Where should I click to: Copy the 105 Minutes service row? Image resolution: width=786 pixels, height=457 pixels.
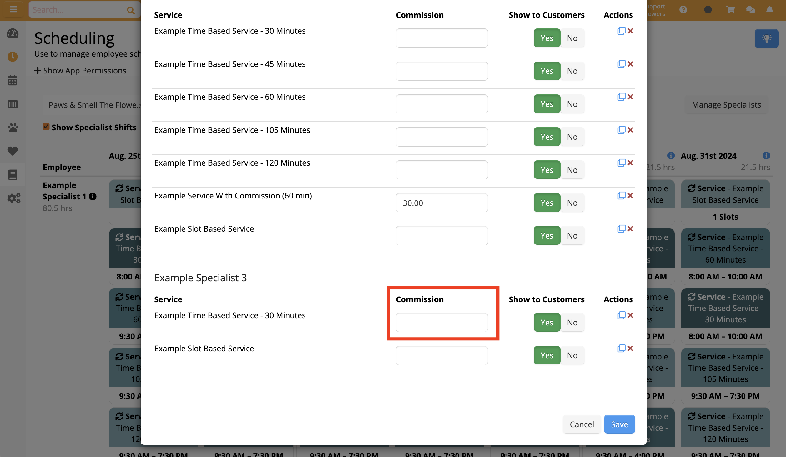pyautogui.click(x=621, y=130)
